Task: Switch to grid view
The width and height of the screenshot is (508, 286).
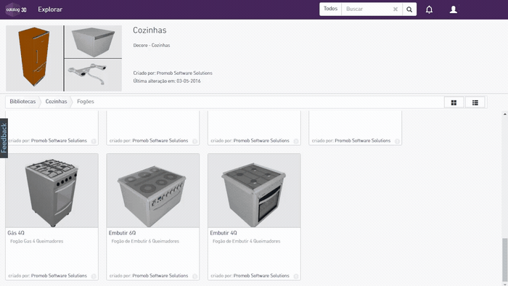Action: [454, 102]
